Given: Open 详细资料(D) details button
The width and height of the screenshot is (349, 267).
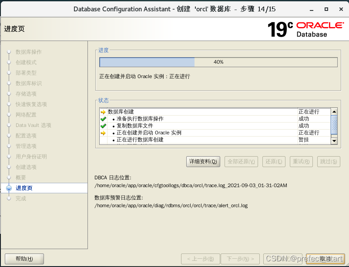Looking at the screenshot, I should (x=203, y=161).
